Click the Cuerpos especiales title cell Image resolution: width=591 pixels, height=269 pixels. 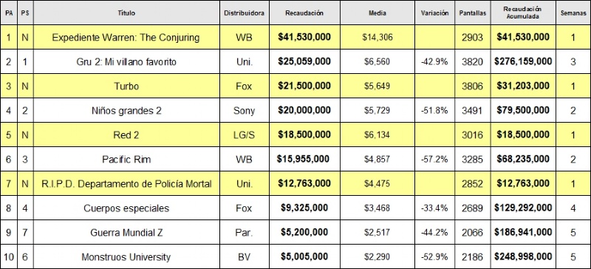tap(126, 208)
